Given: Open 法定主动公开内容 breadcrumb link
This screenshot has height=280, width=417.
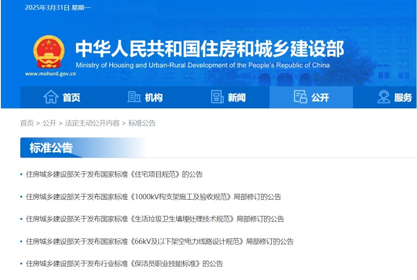Looking at the screenshot, I should tap(92, 123).
